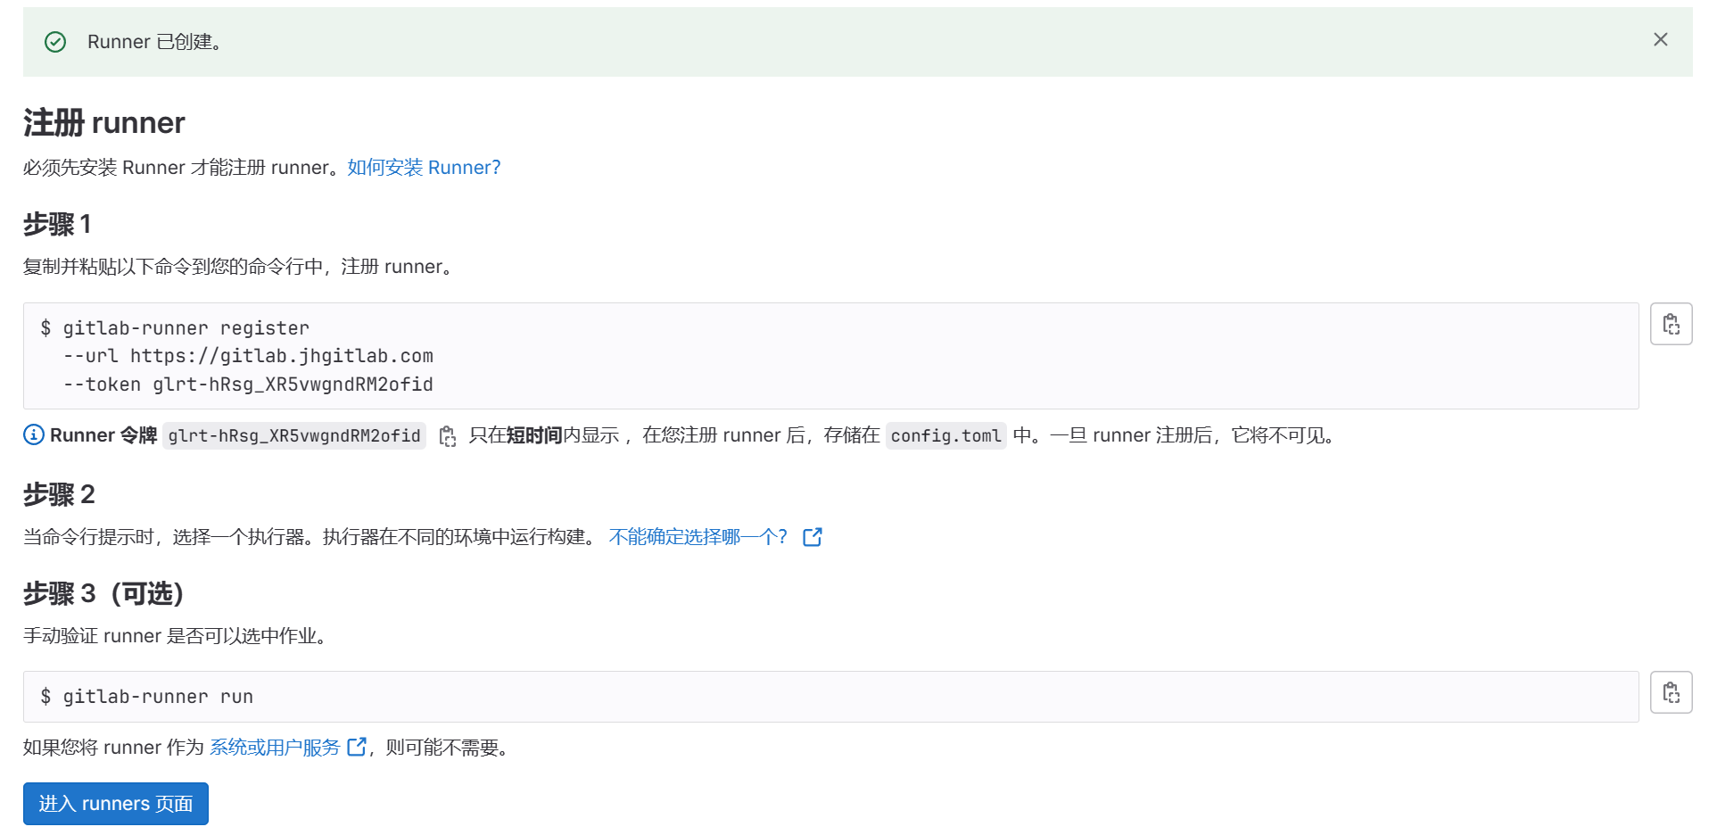Viewport: 1717px width, 835px height.
Task: Click the info icon beside Runner 令牌
Action: (x=33, y=434)
